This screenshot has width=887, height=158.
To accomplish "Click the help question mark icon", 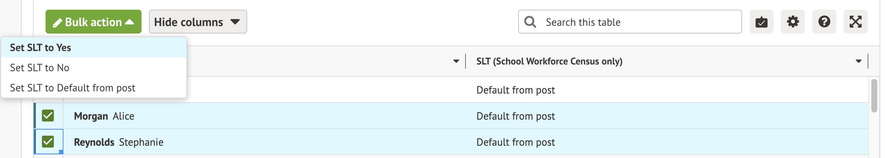I will coord(824,22).
